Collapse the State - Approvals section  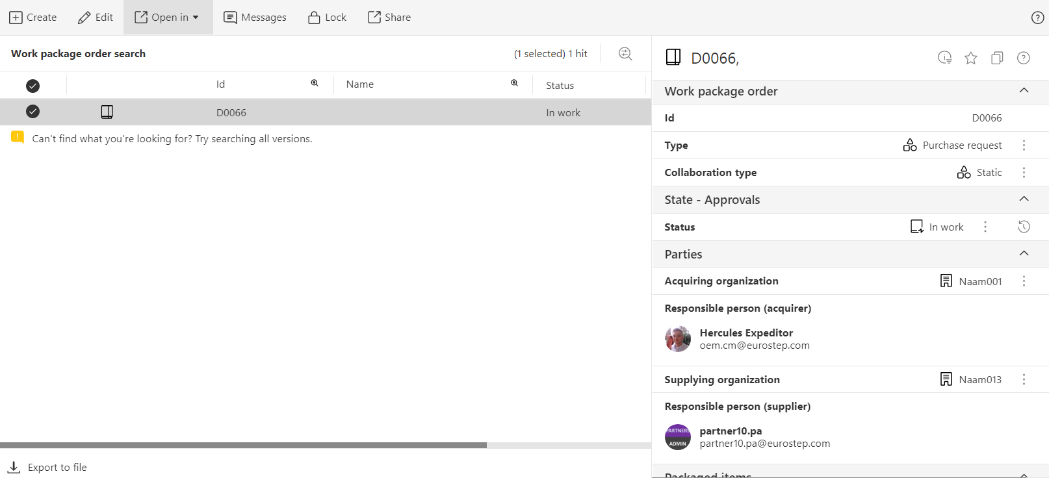click(1024, 199)
